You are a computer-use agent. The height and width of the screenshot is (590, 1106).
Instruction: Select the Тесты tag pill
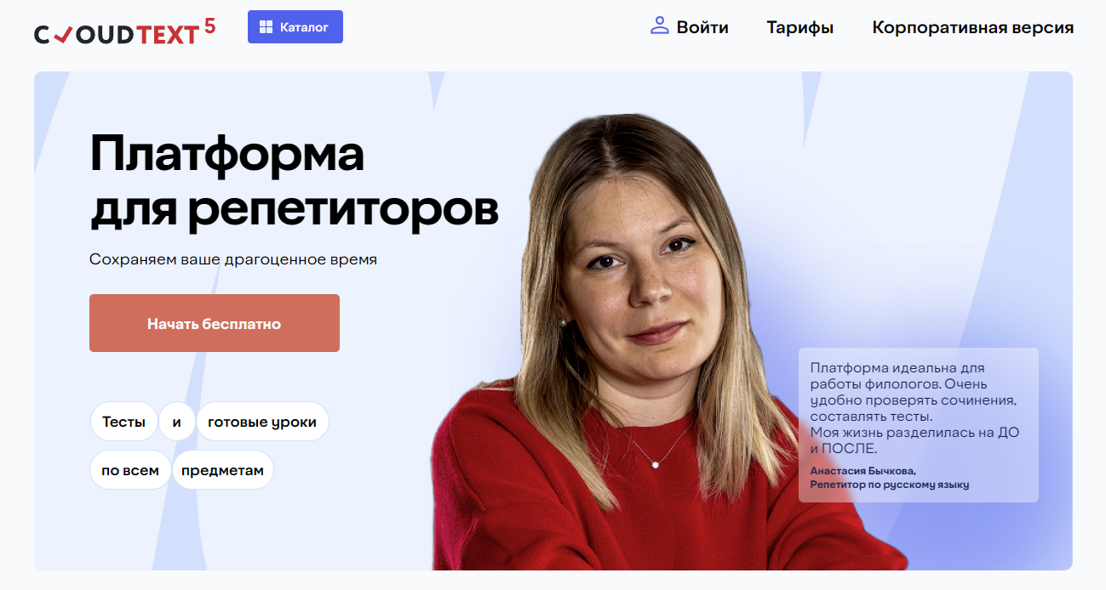pyautogui.click(x=123, y=422)
